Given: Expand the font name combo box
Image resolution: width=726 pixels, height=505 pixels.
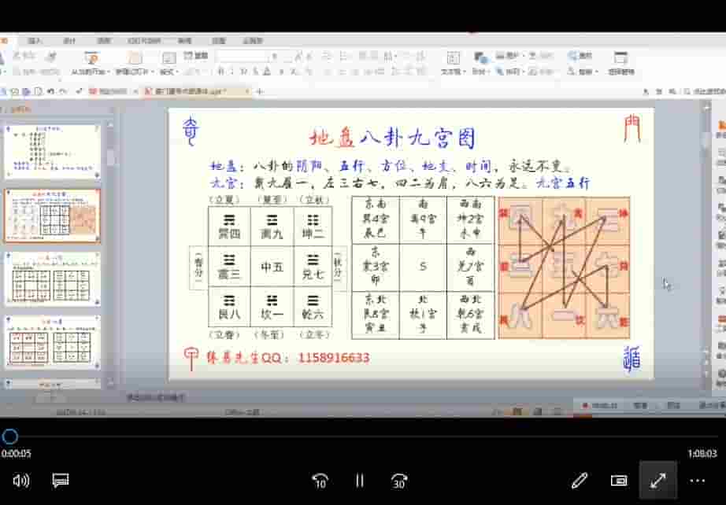Looking at the screenshot, I should pyautogui.click(x=272, y=57).
